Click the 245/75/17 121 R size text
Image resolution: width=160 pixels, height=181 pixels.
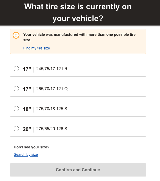click(x=52, y=69)
